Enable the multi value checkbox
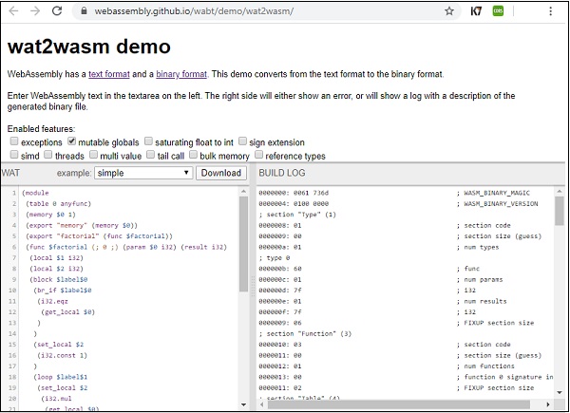The image size is (570, 413). pos(93,155)
